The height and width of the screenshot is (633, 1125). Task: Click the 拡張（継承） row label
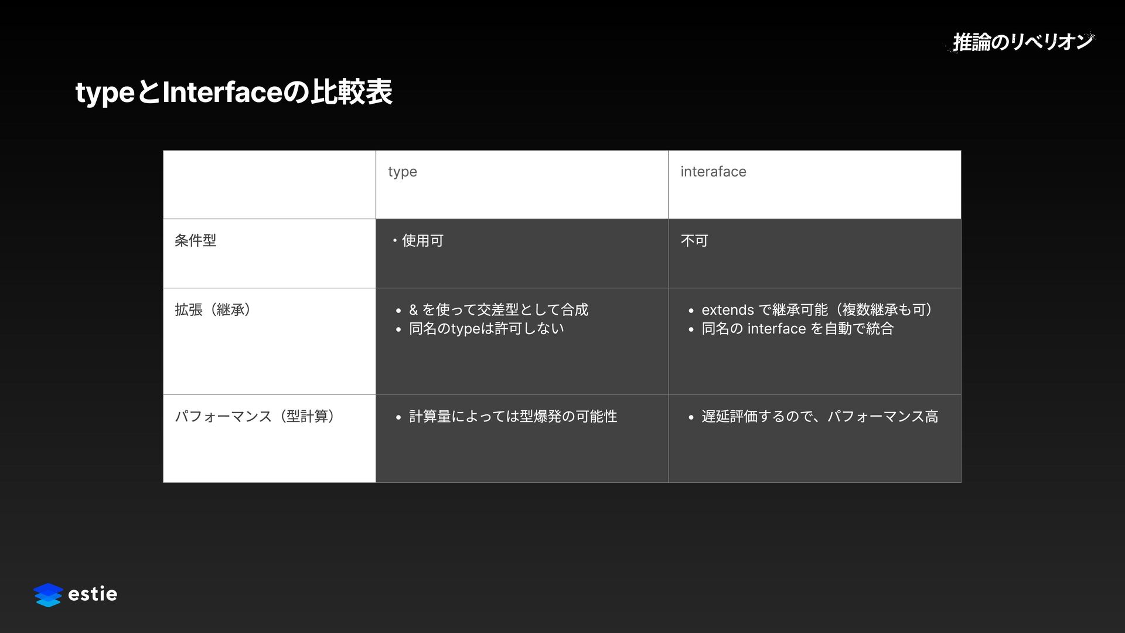[213, 309]
